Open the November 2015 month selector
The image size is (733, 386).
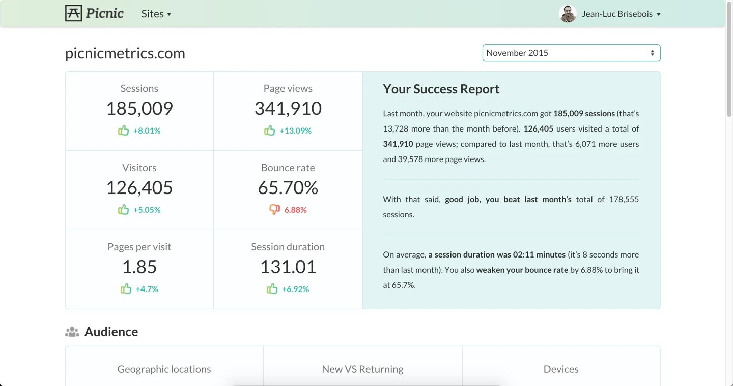(x=571, y=53)
